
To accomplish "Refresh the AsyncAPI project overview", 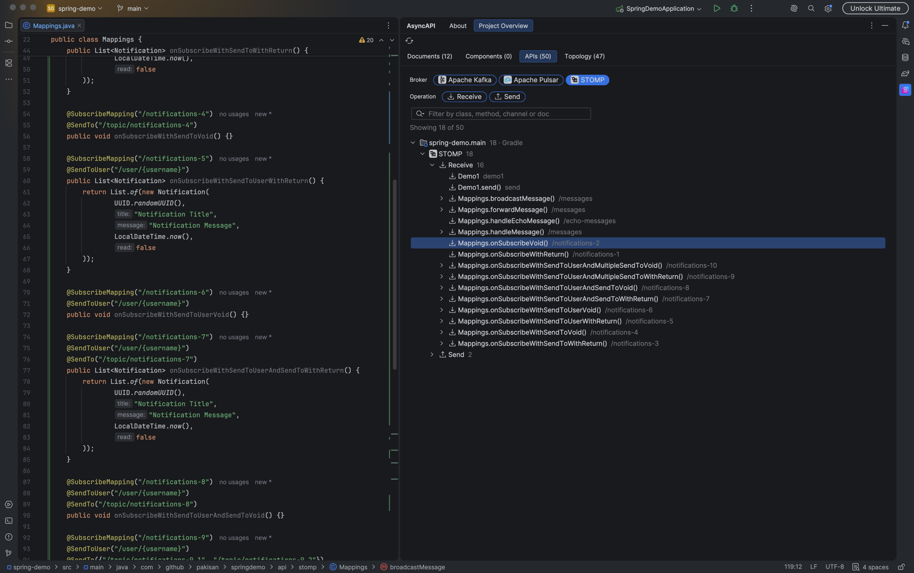I will [409, 41].
